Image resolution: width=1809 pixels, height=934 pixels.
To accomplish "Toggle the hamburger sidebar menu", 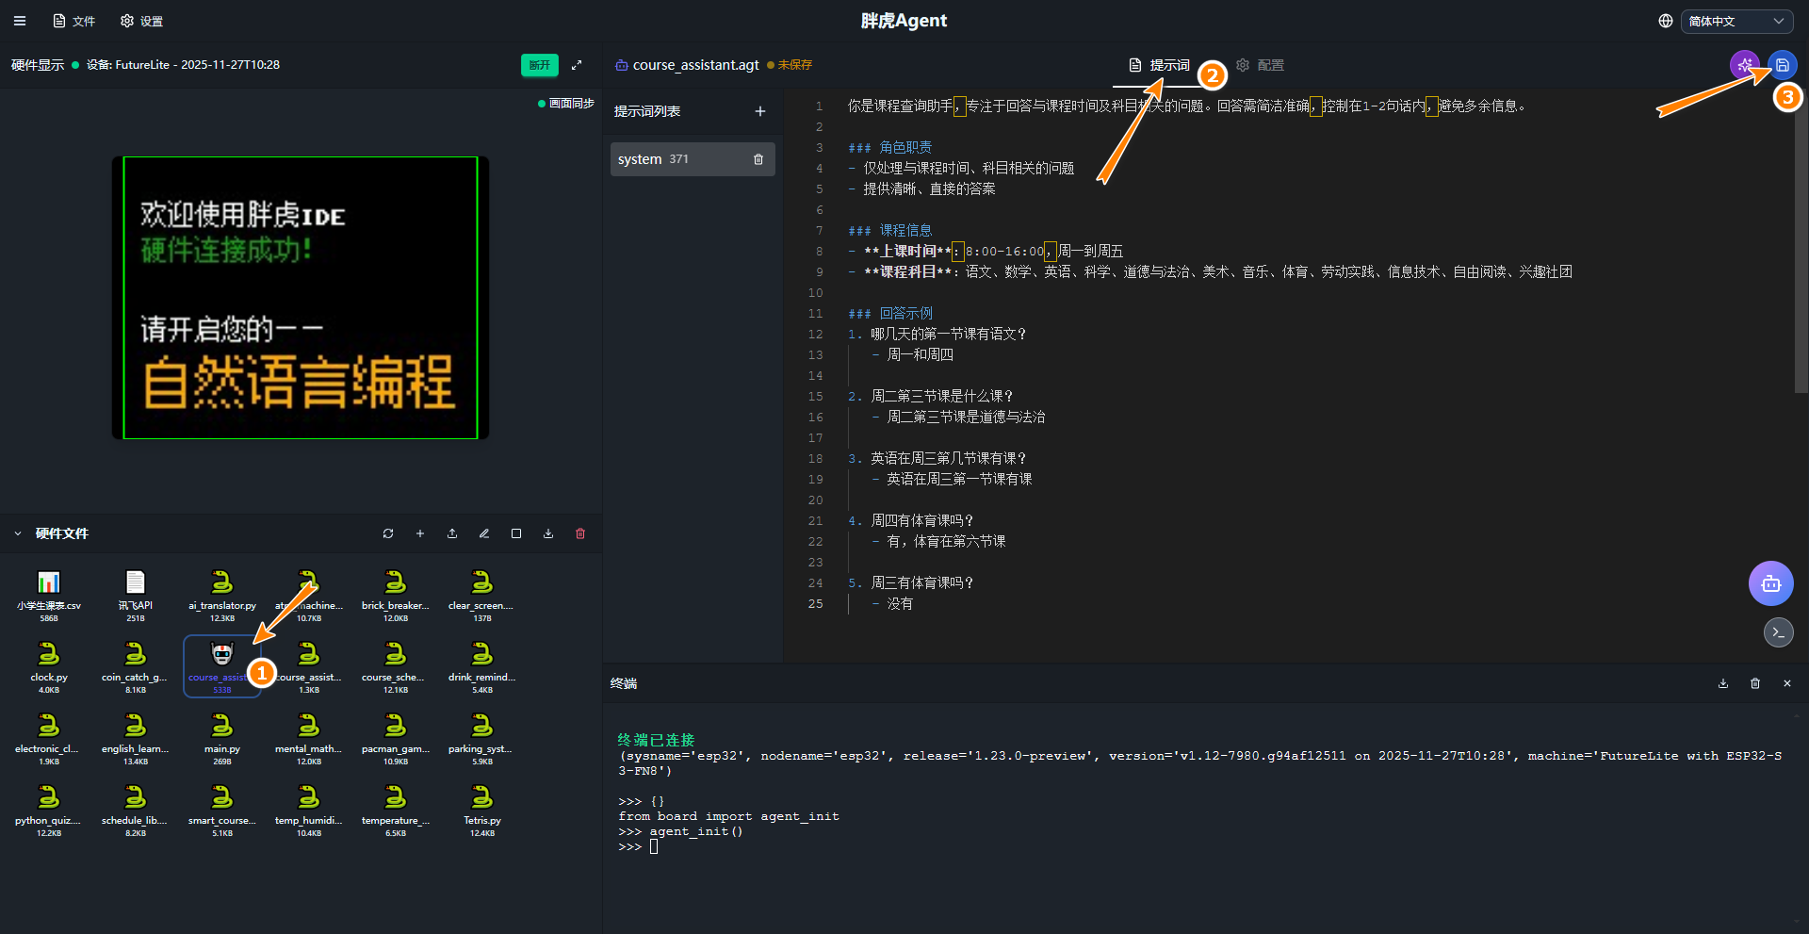I will coord(20,21).
